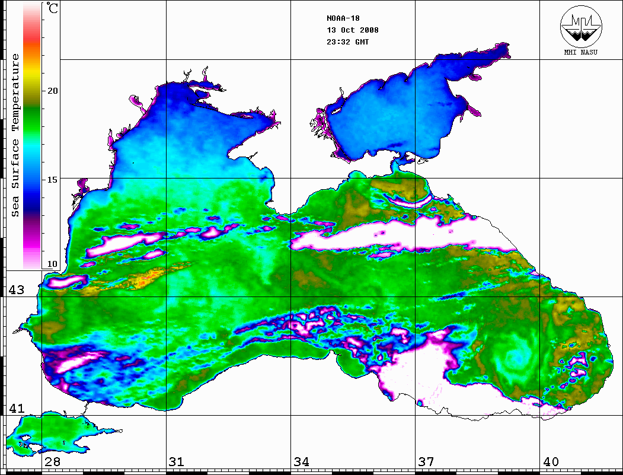Click the longitude label '40'
623x475 pixels.
(x=551, y=462)
